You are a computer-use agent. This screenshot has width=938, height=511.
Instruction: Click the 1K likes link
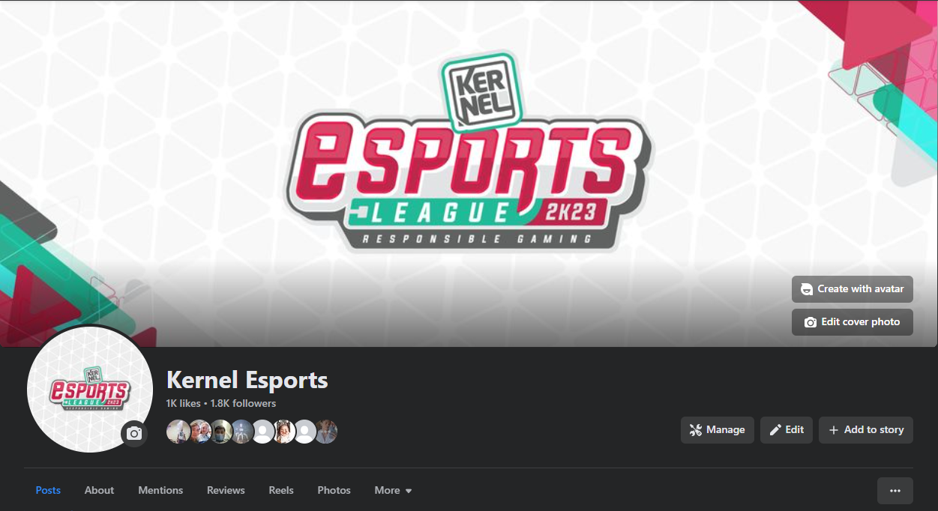click(x=184, y=403)
